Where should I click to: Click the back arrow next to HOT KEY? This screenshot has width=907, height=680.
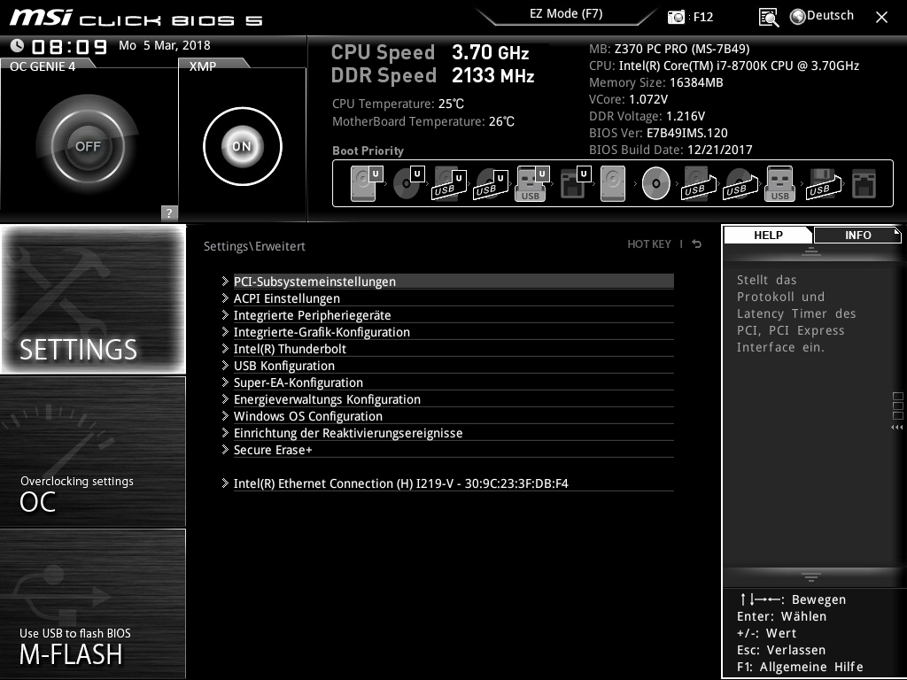click(x=697, y=244)
